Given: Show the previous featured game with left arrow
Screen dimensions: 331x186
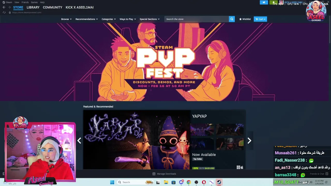Looking at the screenshot, I should [79, 141].
